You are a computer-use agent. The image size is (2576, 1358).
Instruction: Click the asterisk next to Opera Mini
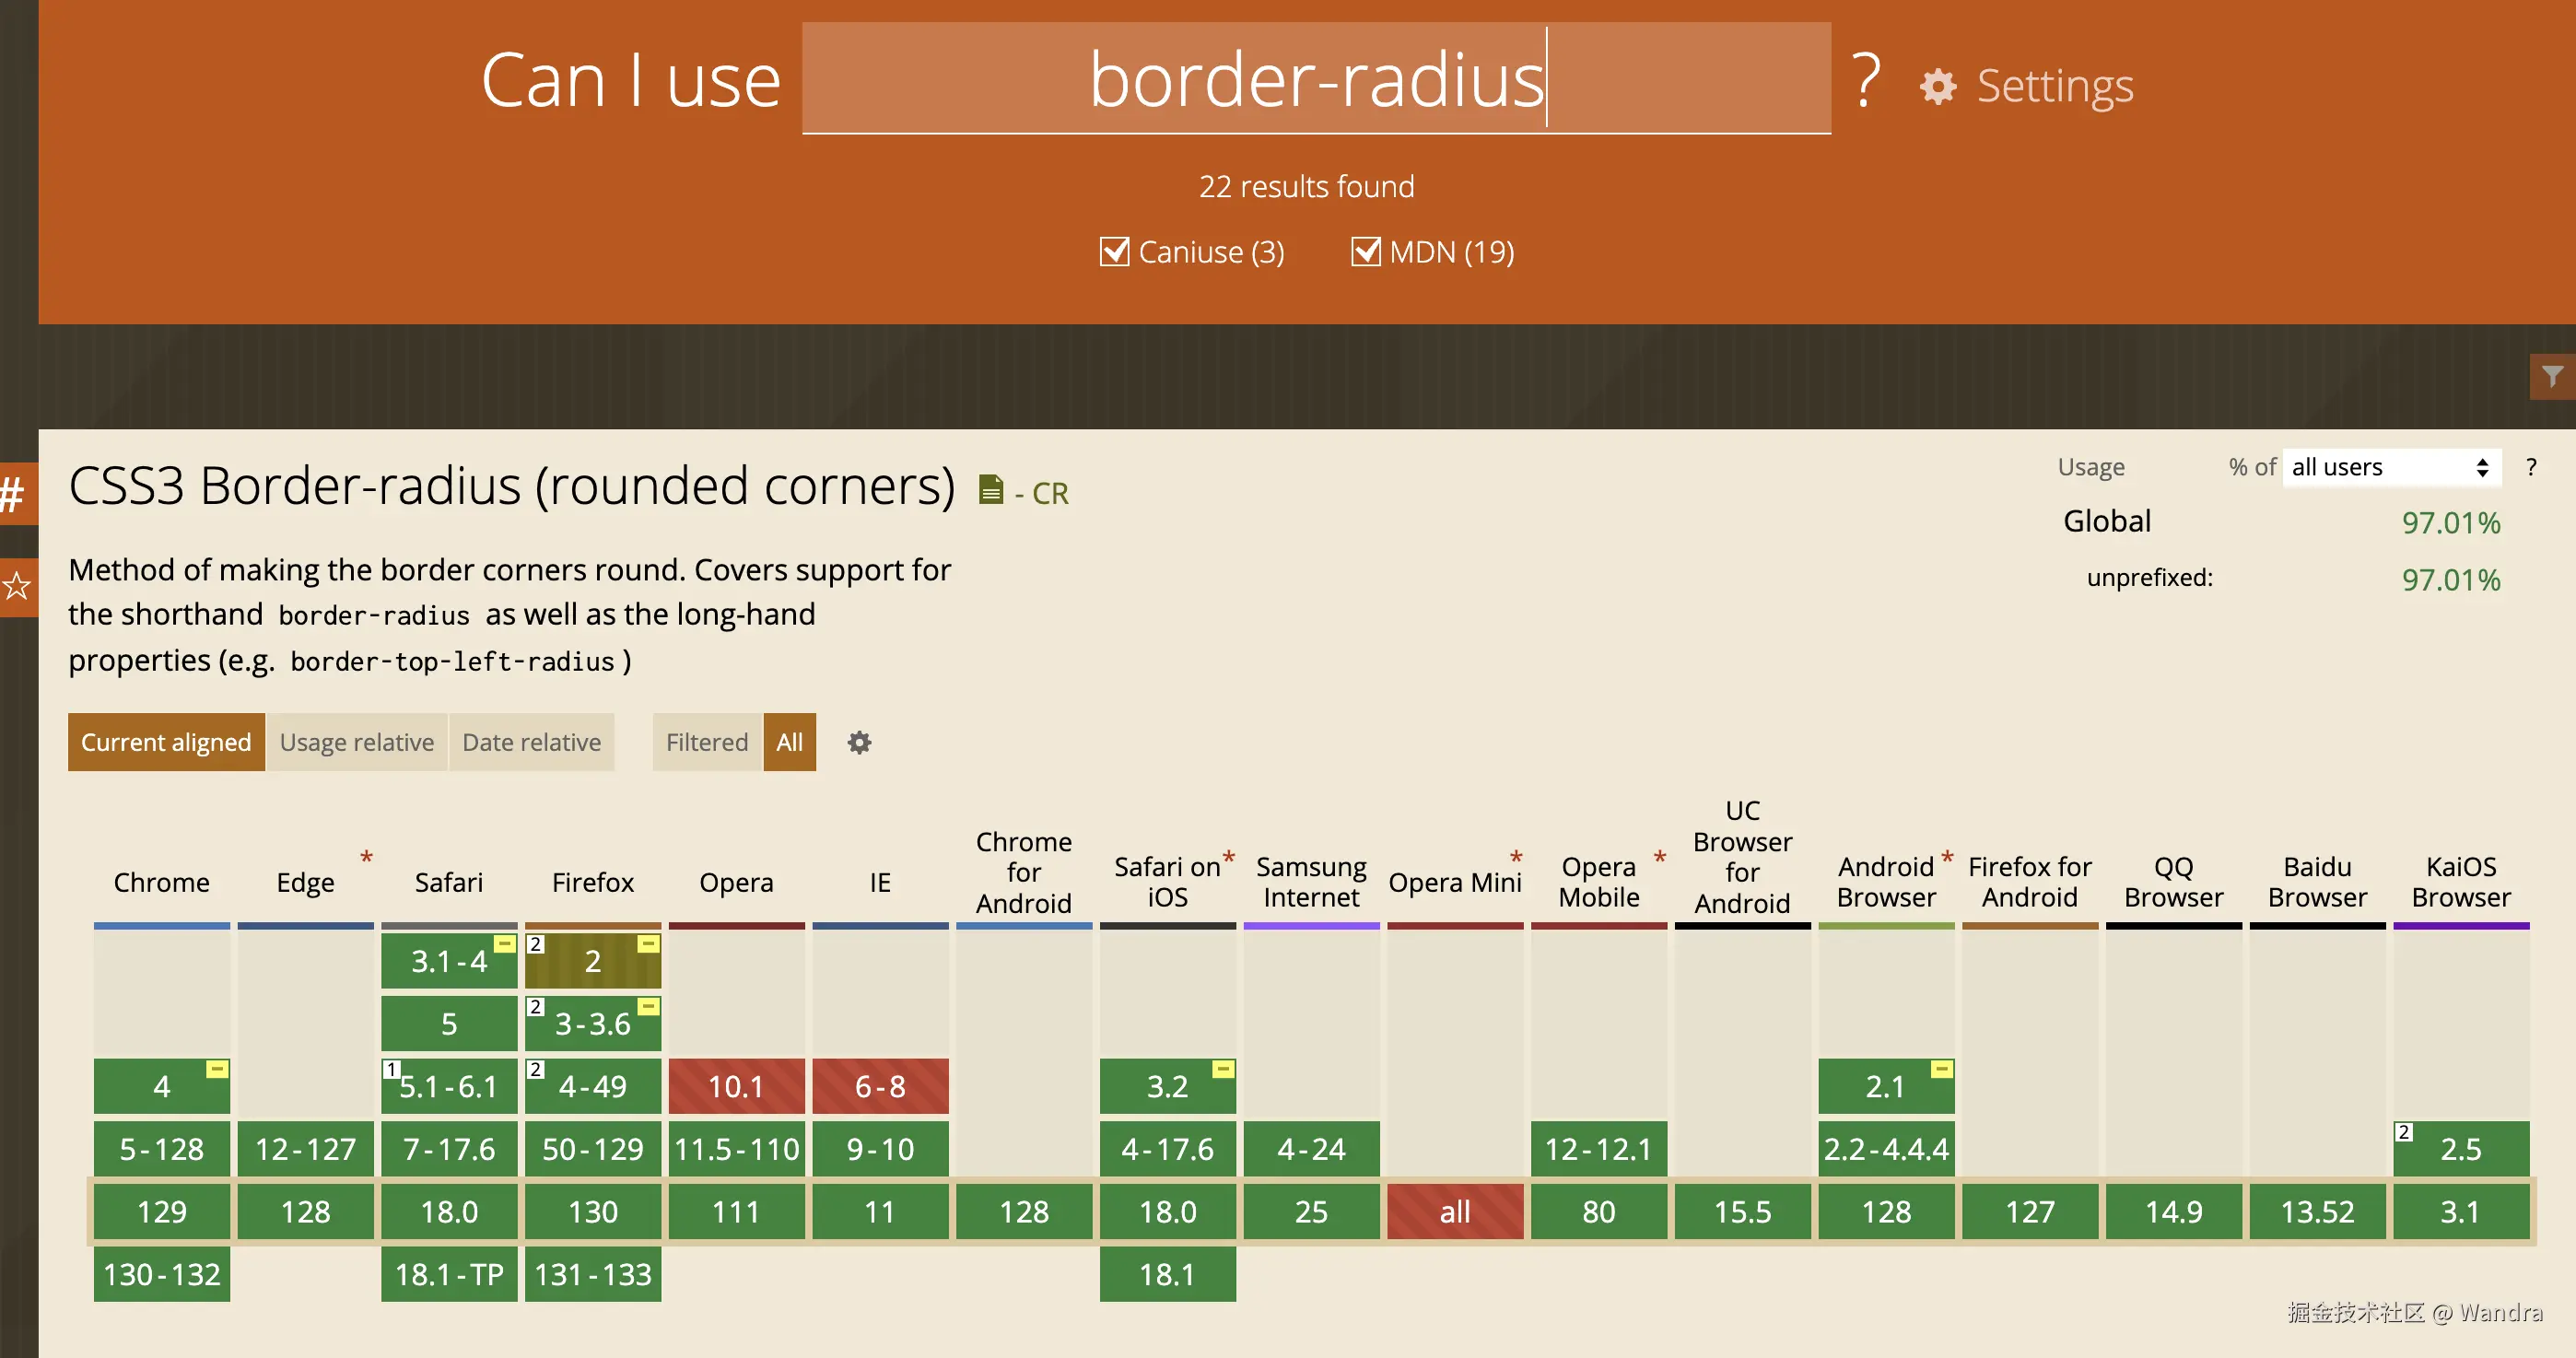click(1516, 858)
